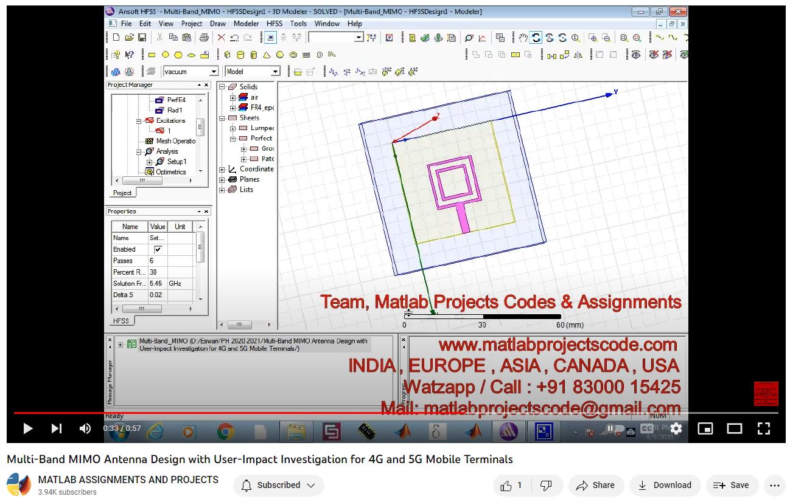Expand the Setup1 tree node
Viewport: 790px width, 502px height.
coord(150,162)
